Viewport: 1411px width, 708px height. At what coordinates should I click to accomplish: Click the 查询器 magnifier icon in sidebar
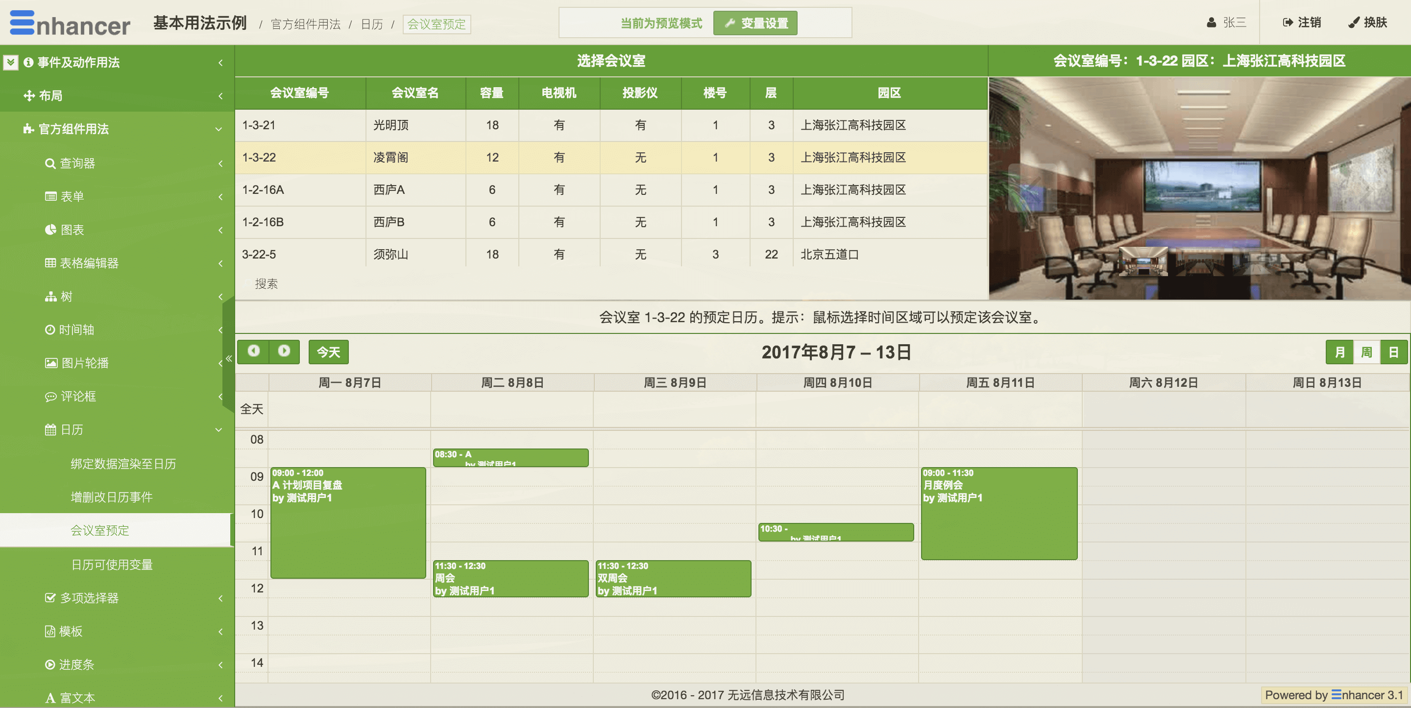click(x=50, y=163)
